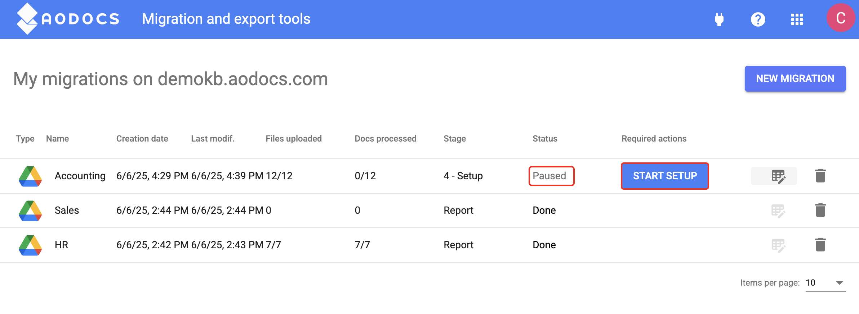This screenshot has width=859, height=314.
Task: Click HR last modified 6/6/25, 2:43 PM
Action: click(227, 245)
